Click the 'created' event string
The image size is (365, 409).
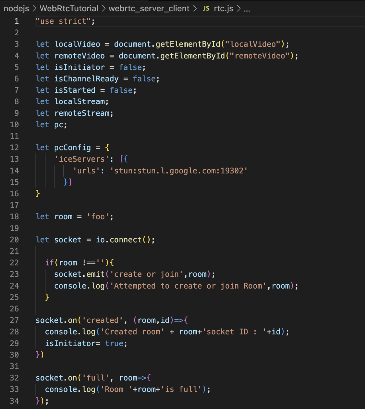tap(103, 320)
